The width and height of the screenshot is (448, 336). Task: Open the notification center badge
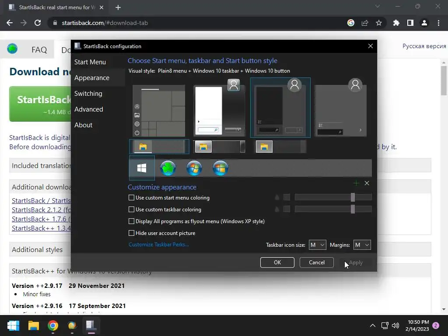tap(436, 325)
